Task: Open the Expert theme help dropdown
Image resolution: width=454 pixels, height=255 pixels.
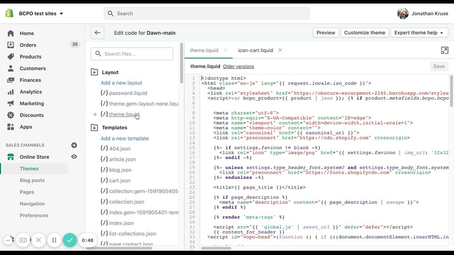Action: tap(419, 33)
